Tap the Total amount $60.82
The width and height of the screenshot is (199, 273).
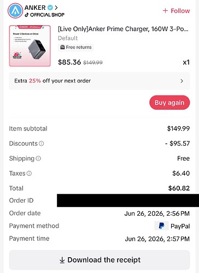coord(179,188)
